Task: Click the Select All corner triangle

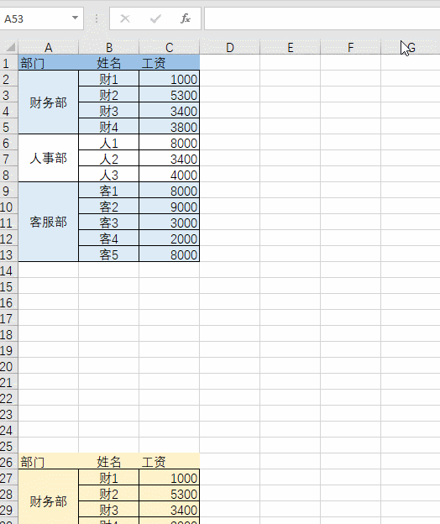Action: (x=9, y=47)
